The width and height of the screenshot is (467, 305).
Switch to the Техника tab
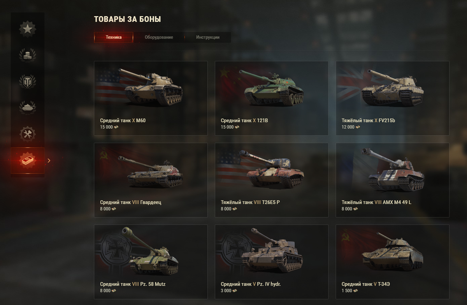[114, 37]
